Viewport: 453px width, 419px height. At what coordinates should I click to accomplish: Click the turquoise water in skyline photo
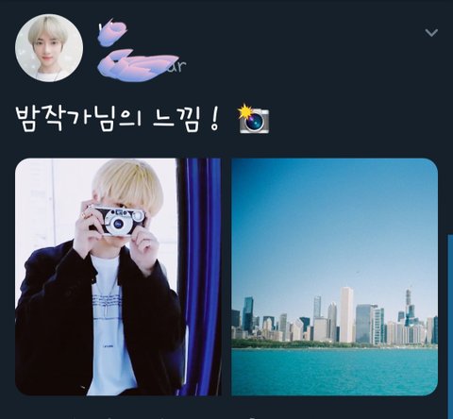(335, 371)
